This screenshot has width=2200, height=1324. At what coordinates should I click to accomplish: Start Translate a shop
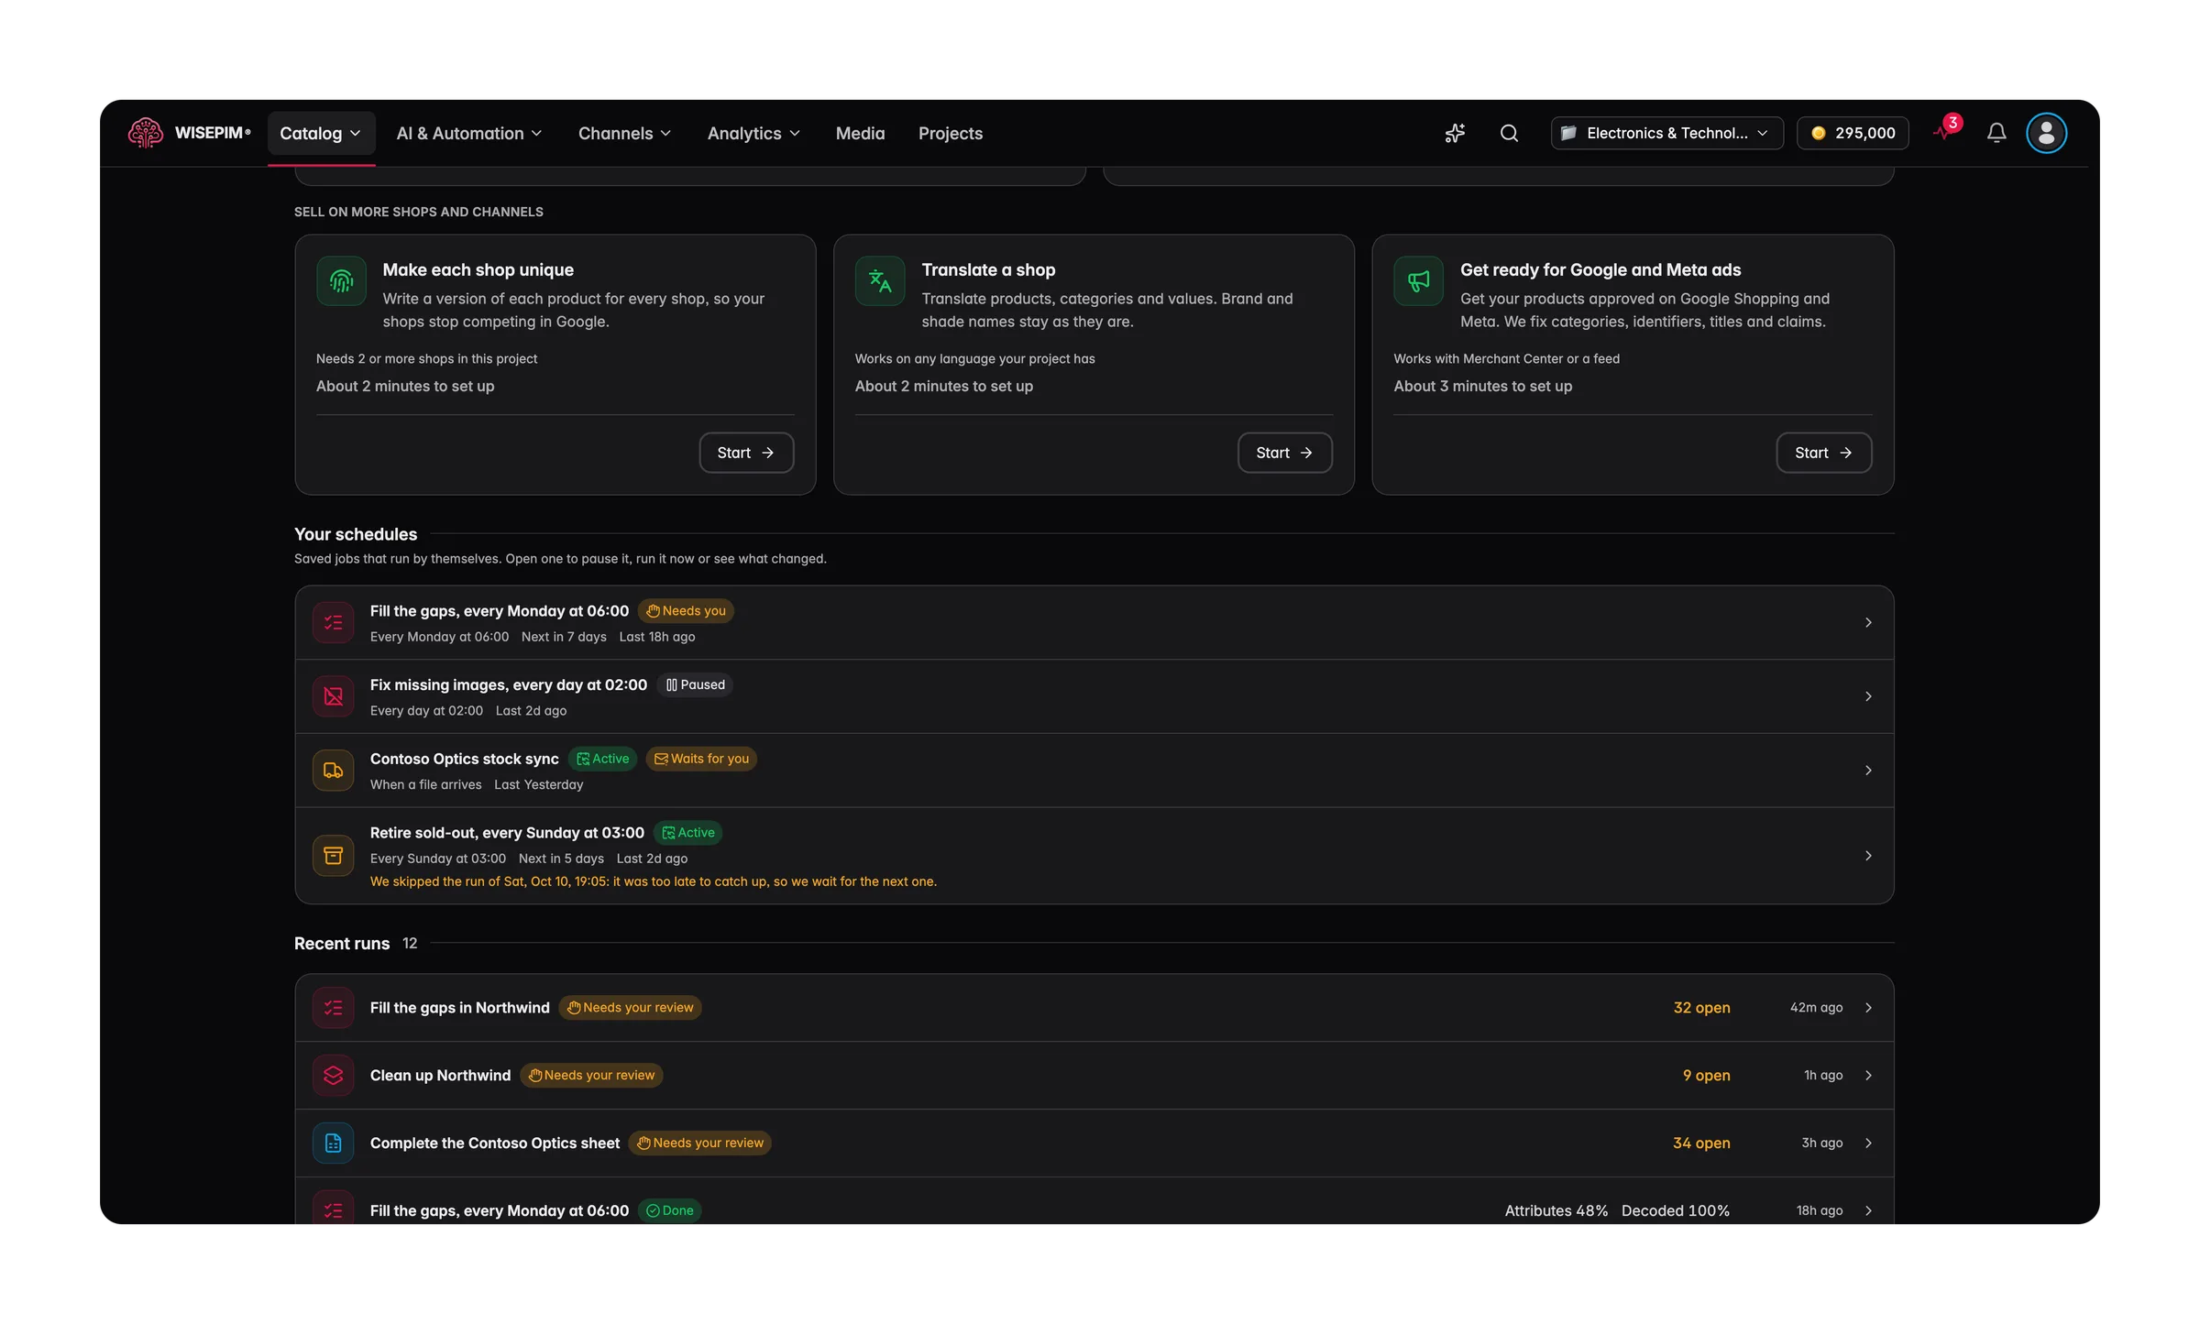(x=1285, y=453)
